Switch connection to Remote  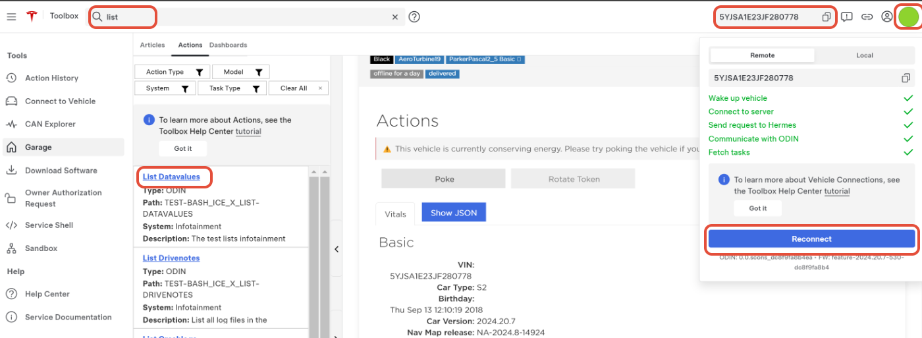[x=762, y=55]
